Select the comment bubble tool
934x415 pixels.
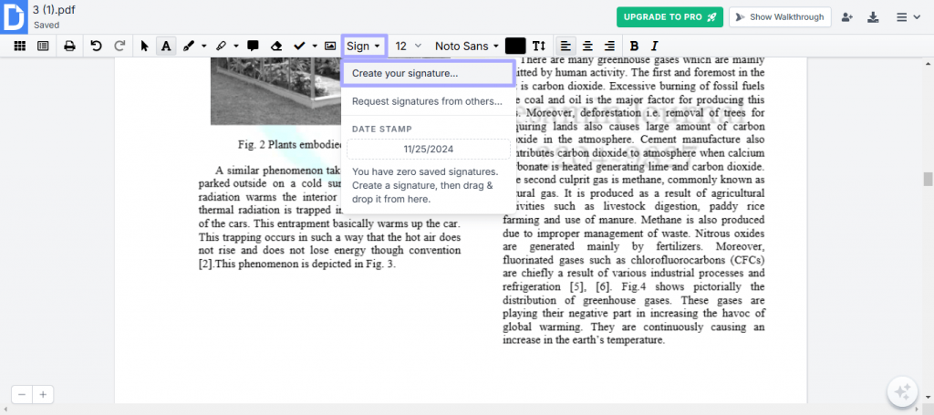pos(253,46)
